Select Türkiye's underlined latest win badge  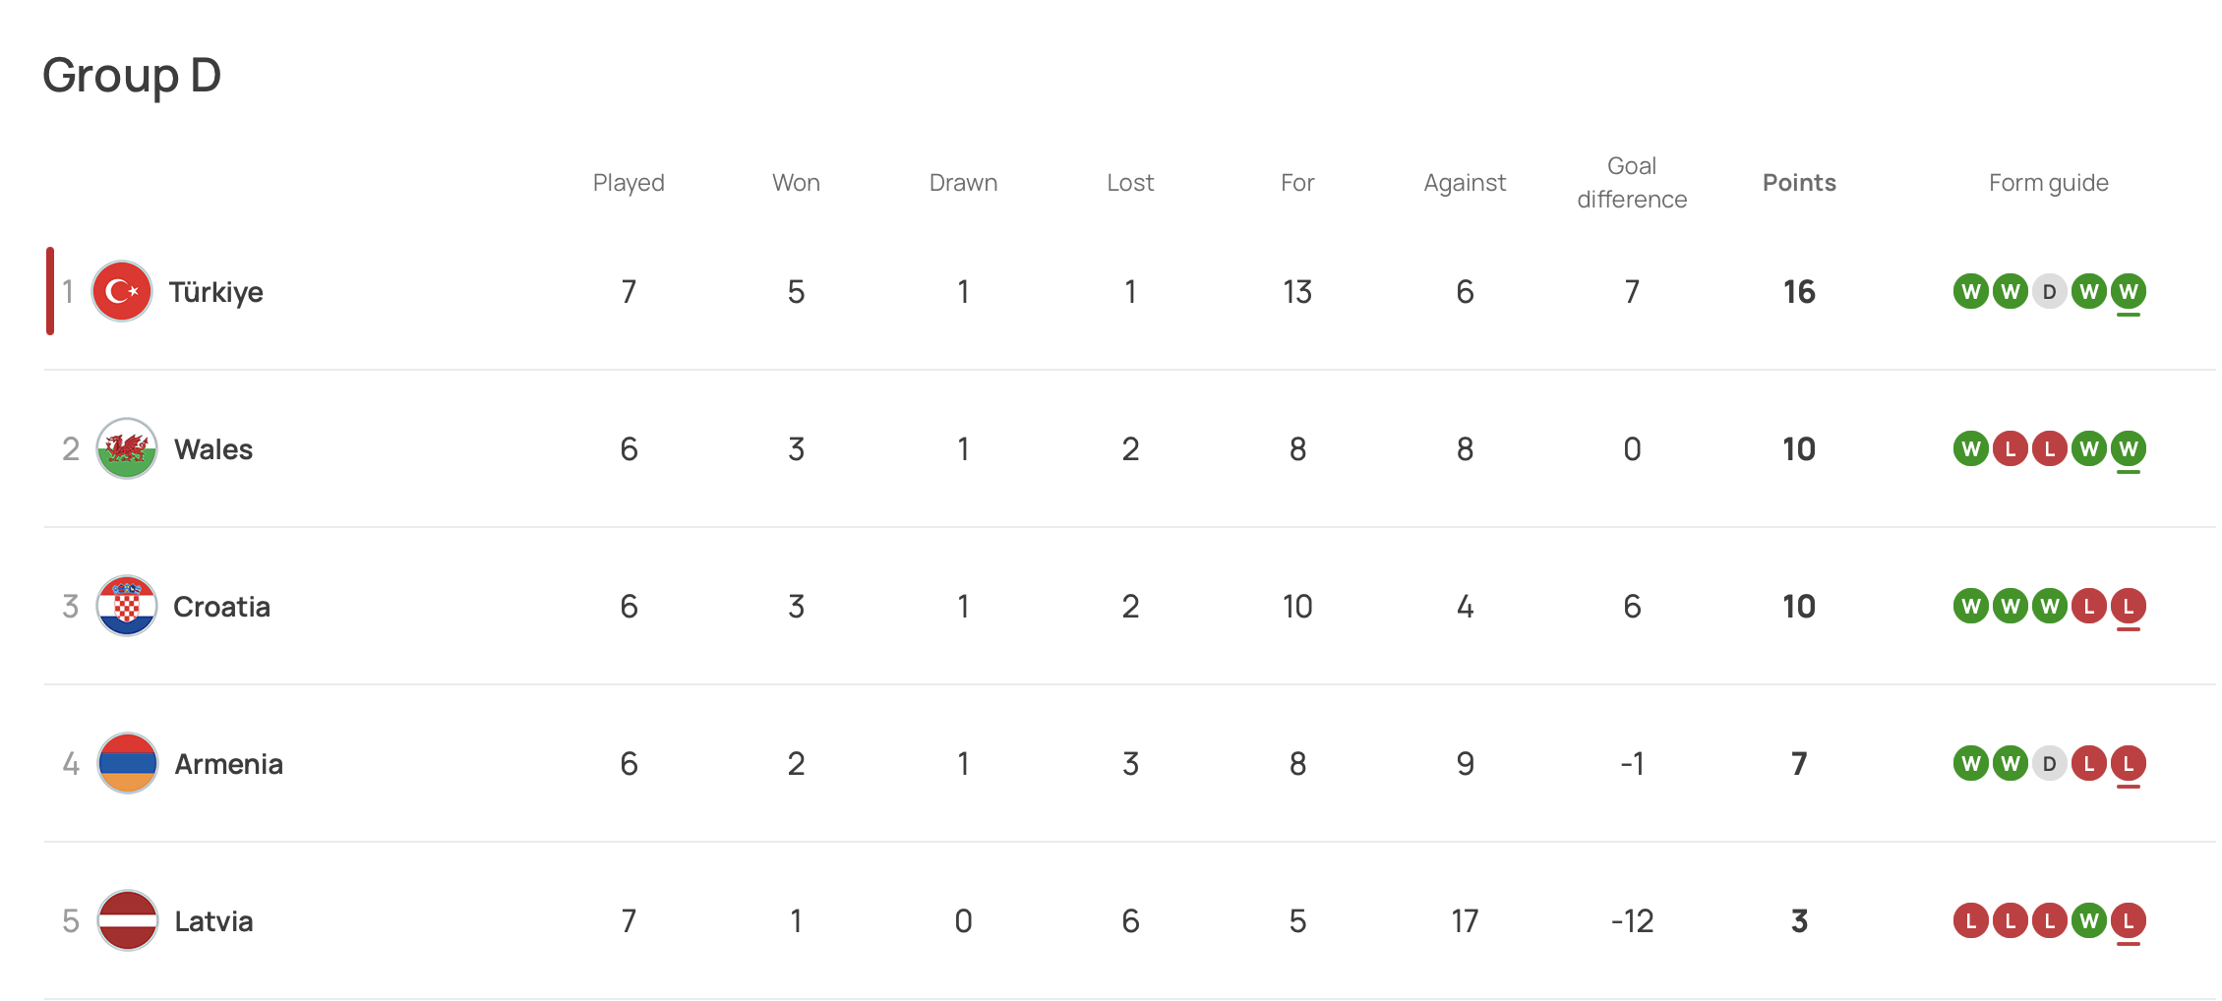pyautogui.click(x=2129, y=292)
